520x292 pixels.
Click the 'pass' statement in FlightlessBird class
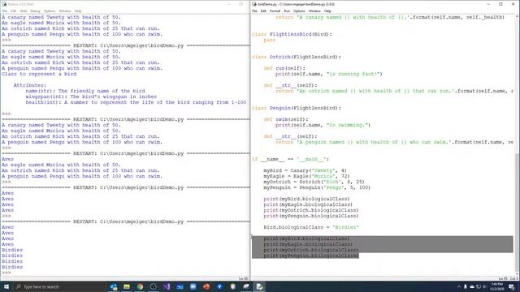[x=270, y=40]
